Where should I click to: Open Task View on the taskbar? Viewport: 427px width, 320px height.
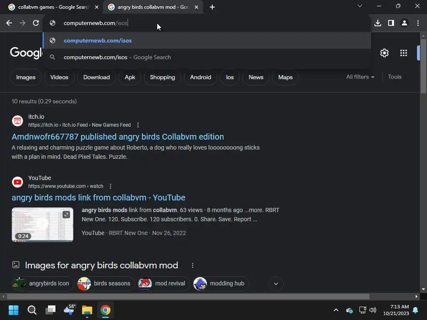click(x=50, y=310)
